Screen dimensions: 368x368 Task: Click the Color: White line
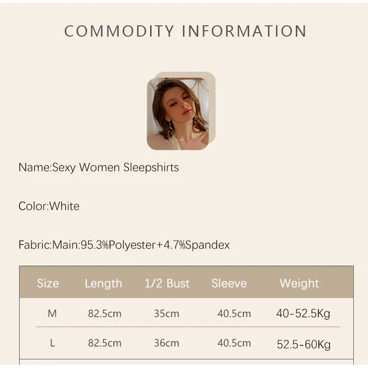(49, 206)
